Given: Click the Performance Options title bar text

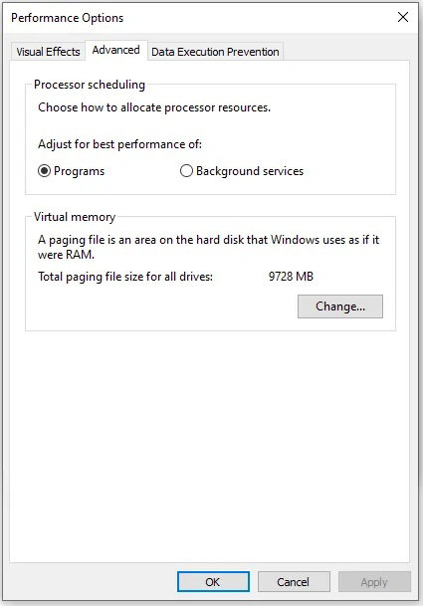Looking at the screenshot, I should 68,18.
